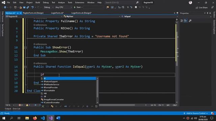Select Alphabetical sort icon in Properties panel

[186, 21]
